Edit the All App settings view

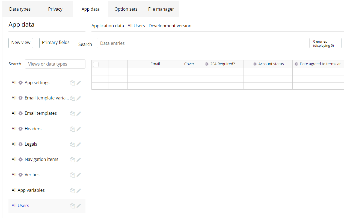coord(79,83)
